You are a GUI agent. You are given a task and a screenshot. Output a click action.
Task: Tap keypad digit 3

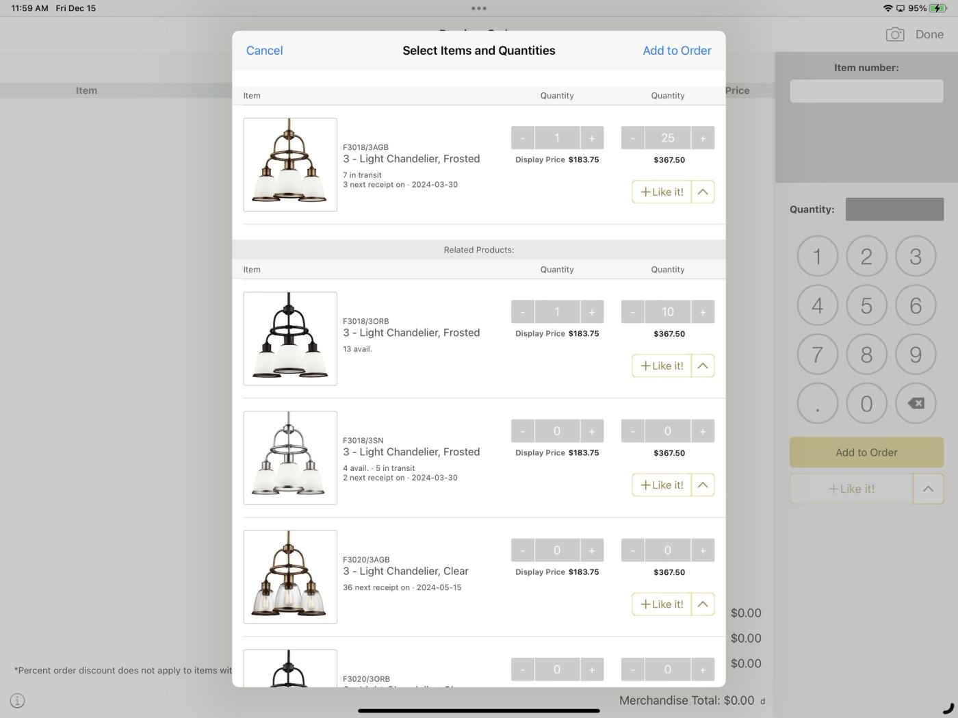[916, 256]
